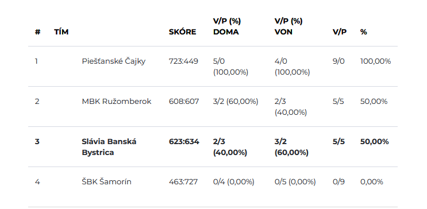Click the 0/4 (0,00%) home record cell
Viewport: 427px width, 209px height.
tap(234, 181)
